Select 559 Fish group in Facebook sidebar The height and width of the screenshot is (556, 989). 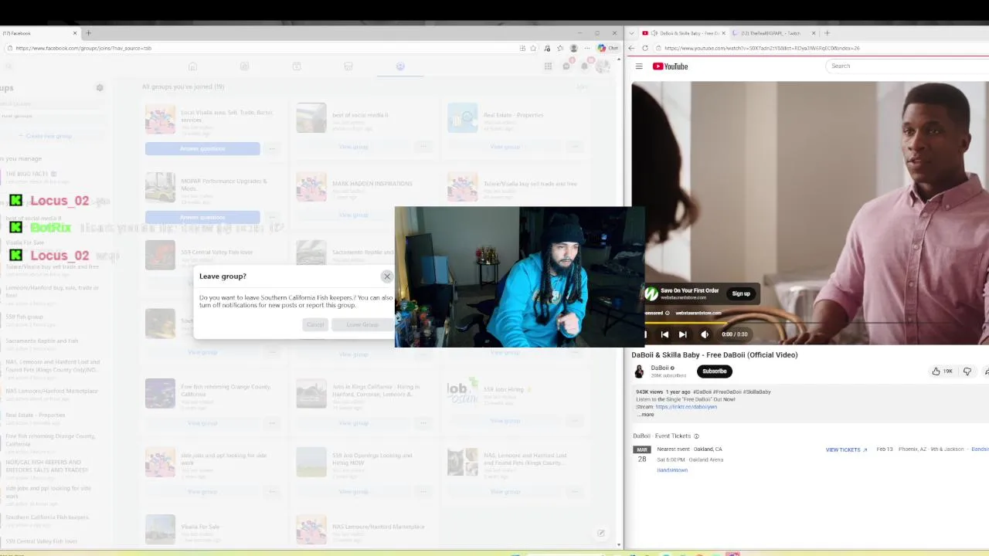25,317
